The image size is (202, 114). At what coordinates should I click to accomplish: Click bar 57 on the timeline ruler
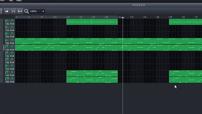[196, 17]
